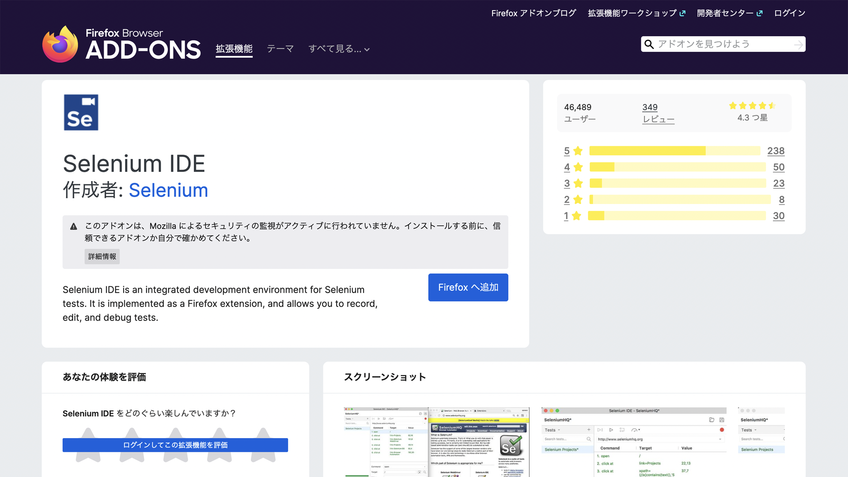Switch to the 拡張機能 tab

234,49
